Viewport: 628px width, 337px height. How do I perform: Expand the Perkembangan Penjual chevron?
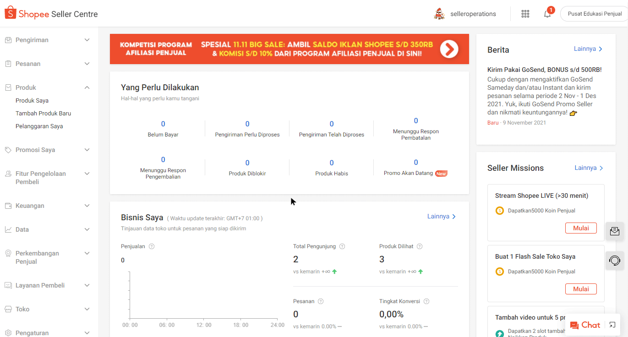click(87, 254)
